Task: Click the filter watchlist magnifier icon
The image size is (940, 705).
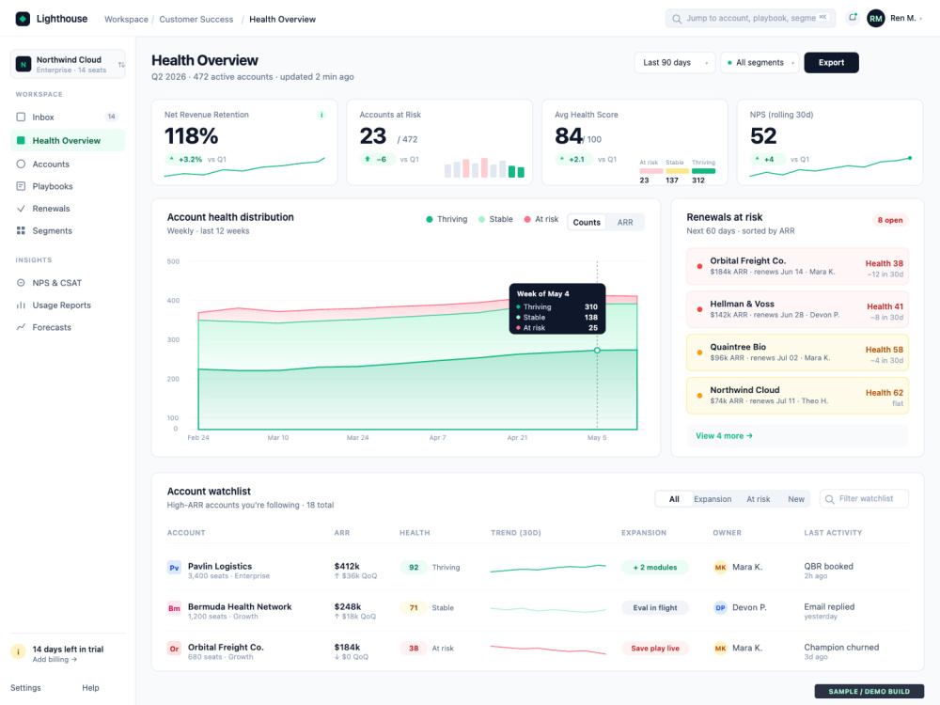Action: coord(830,499)
